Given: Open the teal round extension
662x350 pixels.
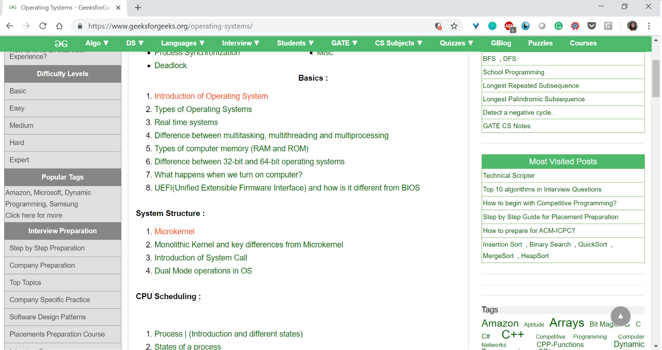Looking at the screenshot, I should 492,26.
